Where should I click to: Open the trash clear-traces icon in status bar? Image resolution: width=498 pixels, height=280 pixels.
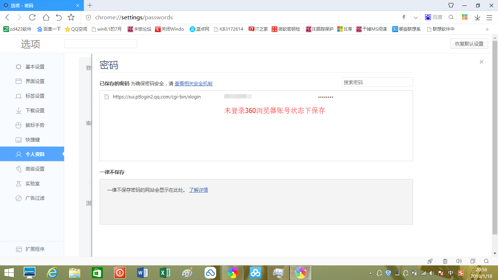[445, 261]
